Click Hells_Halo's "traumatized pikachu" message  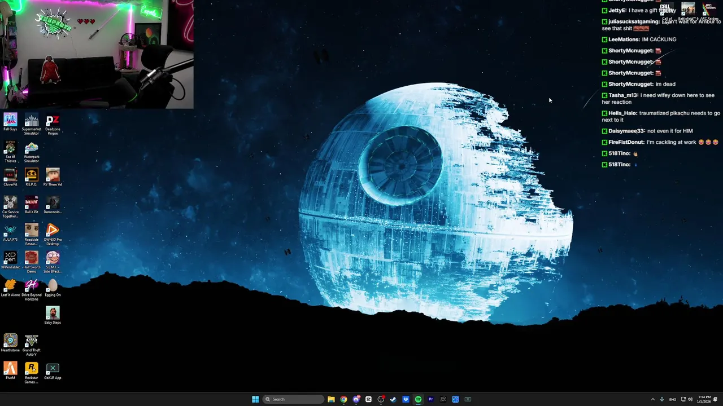pyautogui.click(x=661, y=116)
